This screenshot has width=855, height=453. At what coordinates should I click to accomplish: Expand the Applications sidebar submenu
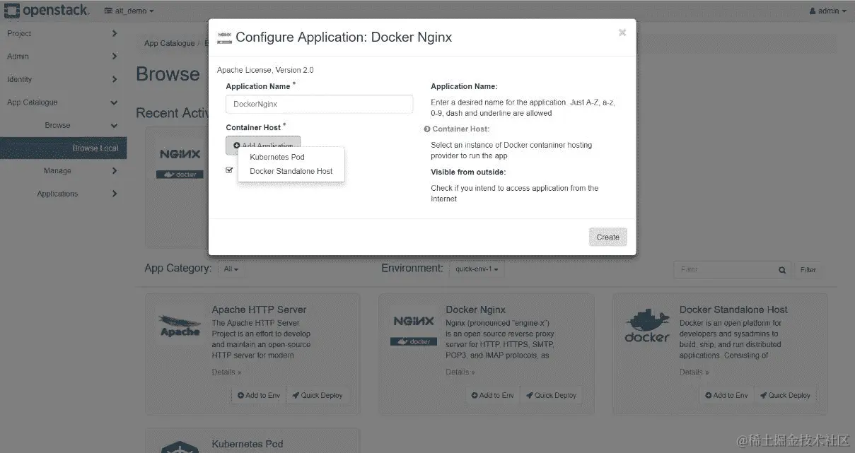point(64,194)
